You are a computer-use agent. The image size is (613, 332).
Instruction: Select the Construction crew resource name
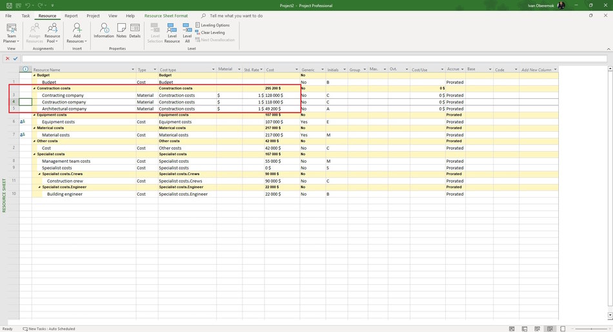coord(65,181)
